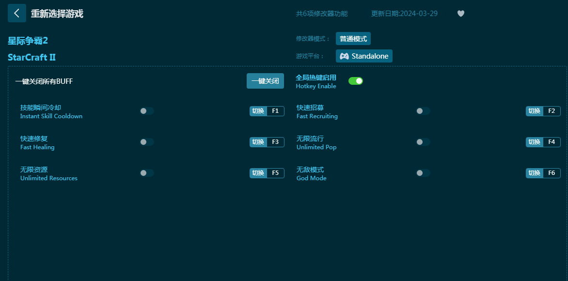Viewport: 568px width, 281px height.
Task: Click 切换 hotkey button for F4
Action: pyautogui.click(x=535, y=142)
